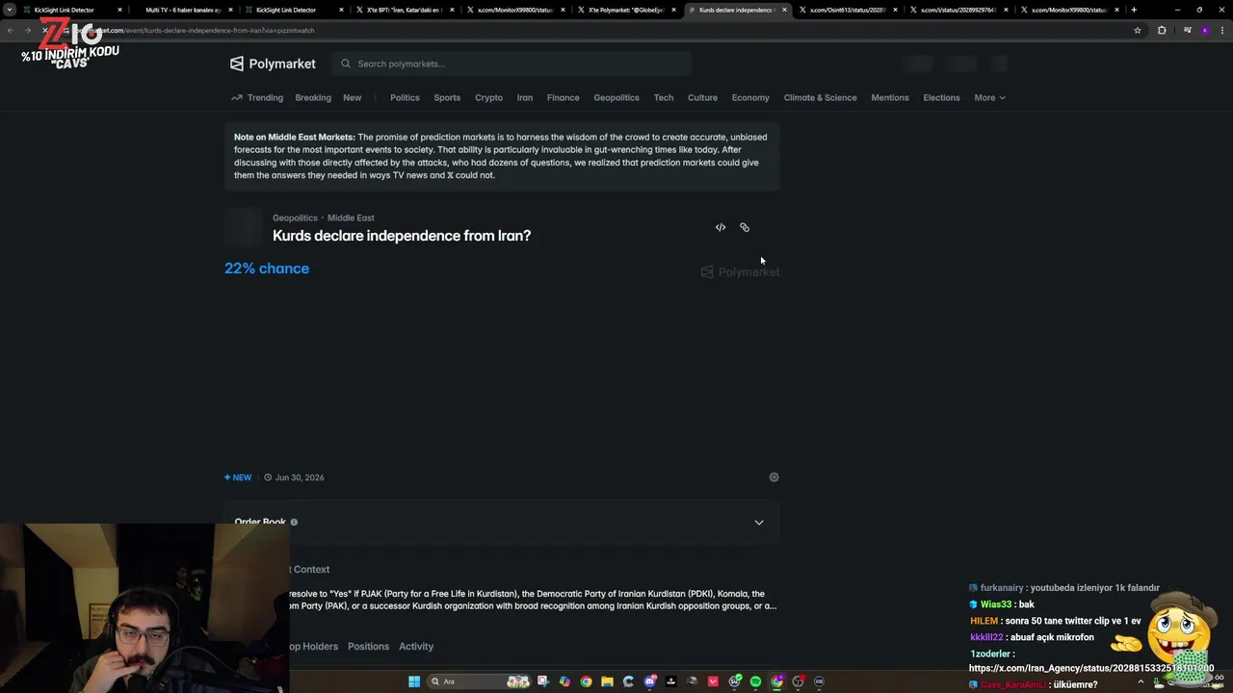Open File Explorer from taskbar
This screenshot has height=693, width=1233.
(x=607, y=681)
